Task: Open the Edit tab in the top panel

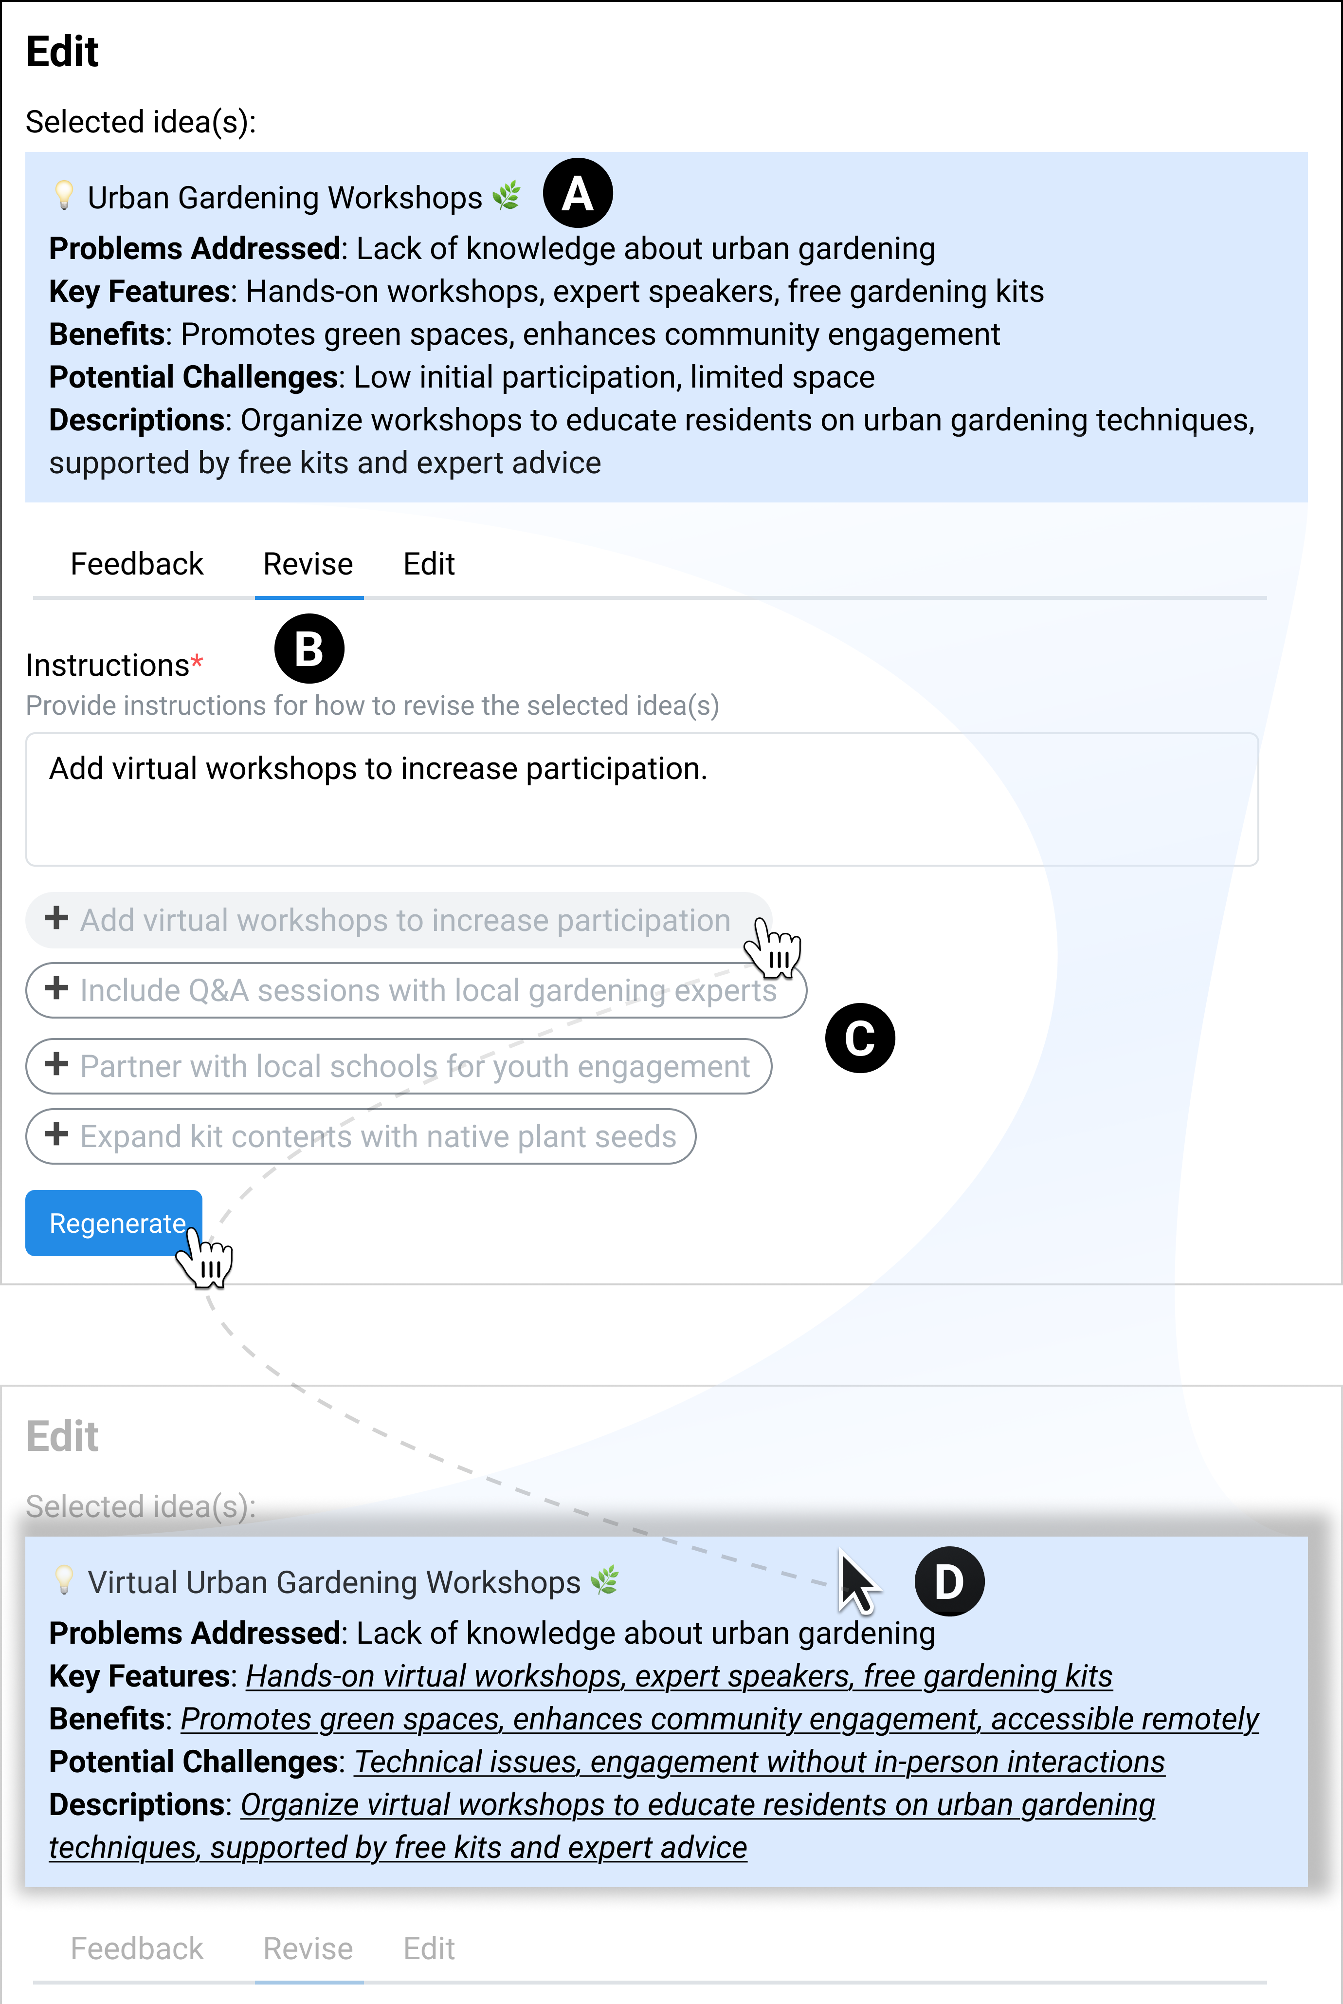Action: [429, 564]
